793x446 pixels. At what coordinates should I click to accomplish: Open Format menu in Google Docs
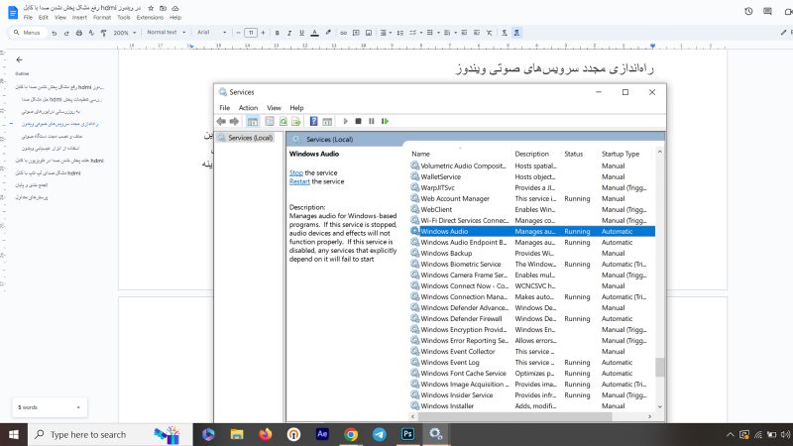102,18
